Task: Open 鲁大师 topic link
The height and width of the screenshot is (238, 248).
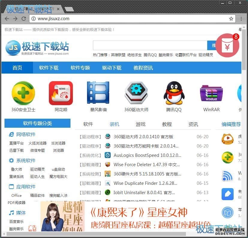Action: (16, 169)
